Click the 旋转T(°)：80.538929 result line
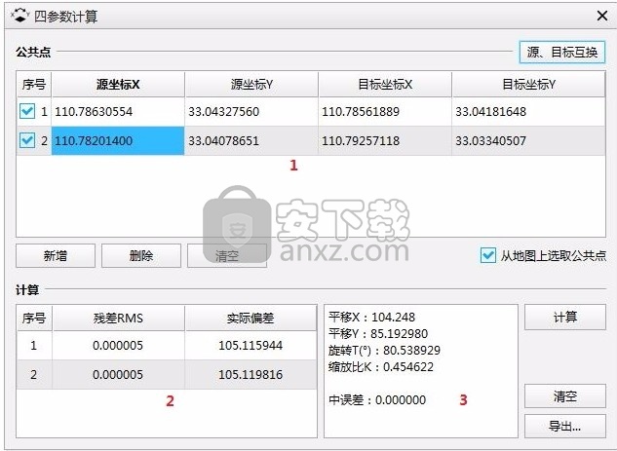 tap(384, 350)
